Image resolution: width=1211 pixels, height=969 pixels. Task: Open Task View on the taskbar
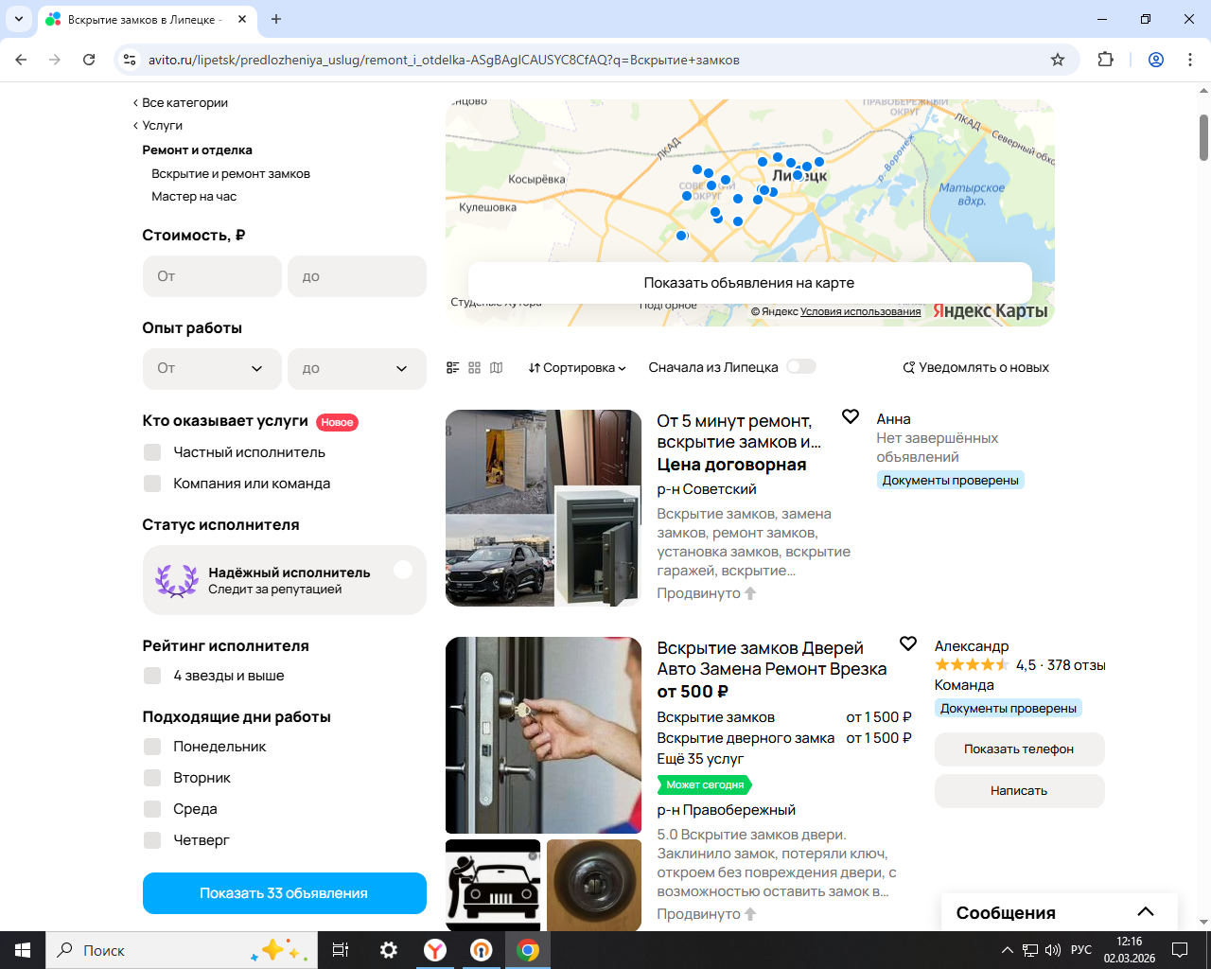click(341, 950)
